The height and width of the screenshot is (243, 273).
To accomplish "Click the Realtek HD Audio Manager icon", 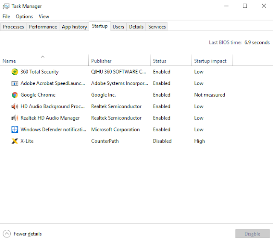I will 15,118.
